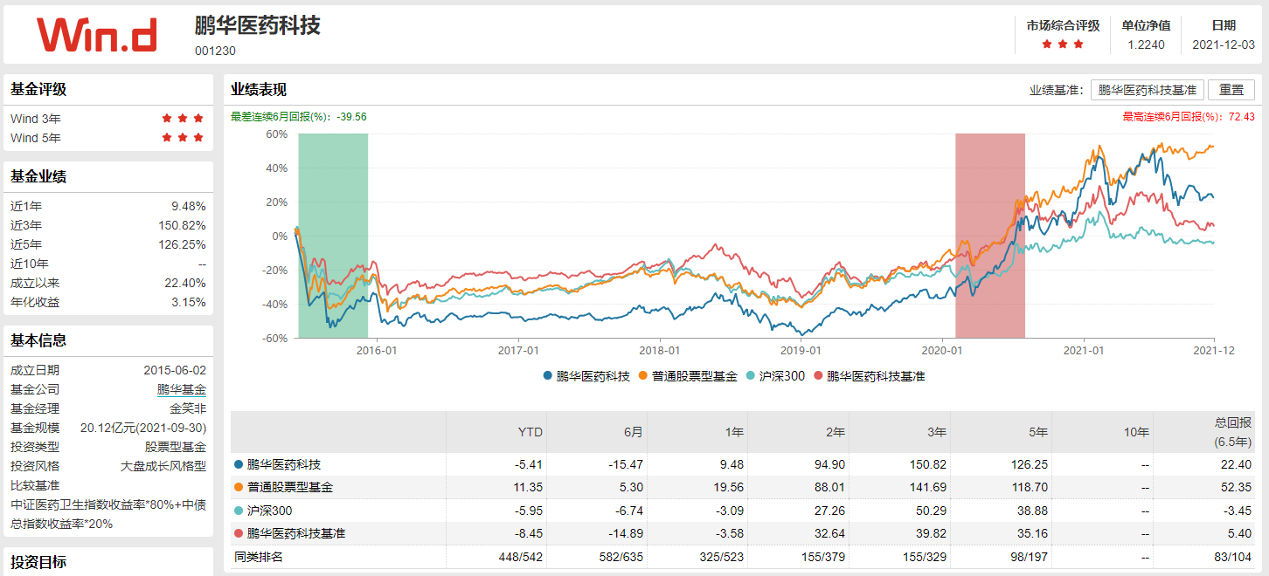Toggle 鹏华医药科技 series in chart legend
Viewport: 1269px width, 576px height.
(x=586, y=376)
